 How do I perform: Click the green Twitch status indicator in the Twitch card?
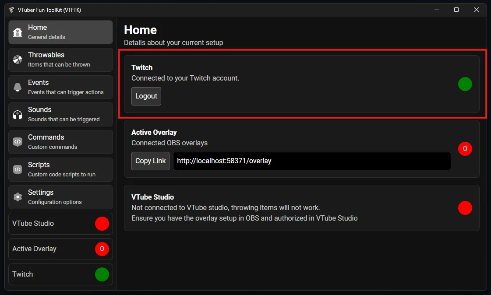465,84
